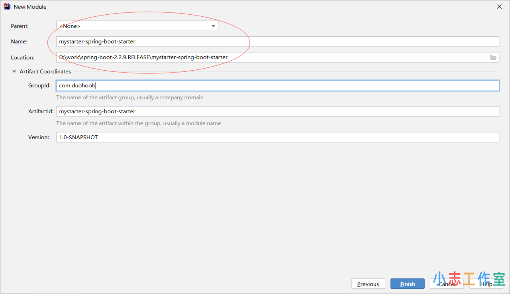Click the Cancel button
The width and height of the screenshot is (510, 294).
click(447, 284)
